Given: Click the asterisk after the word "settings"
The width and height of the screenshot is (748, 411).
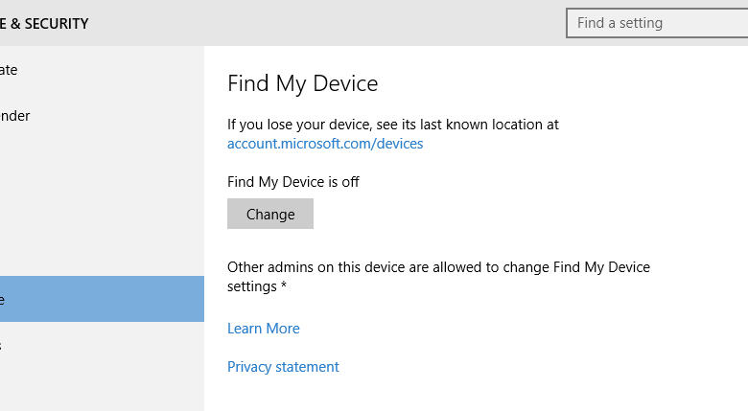Looking at the screenshot, I should pos(284,287).
